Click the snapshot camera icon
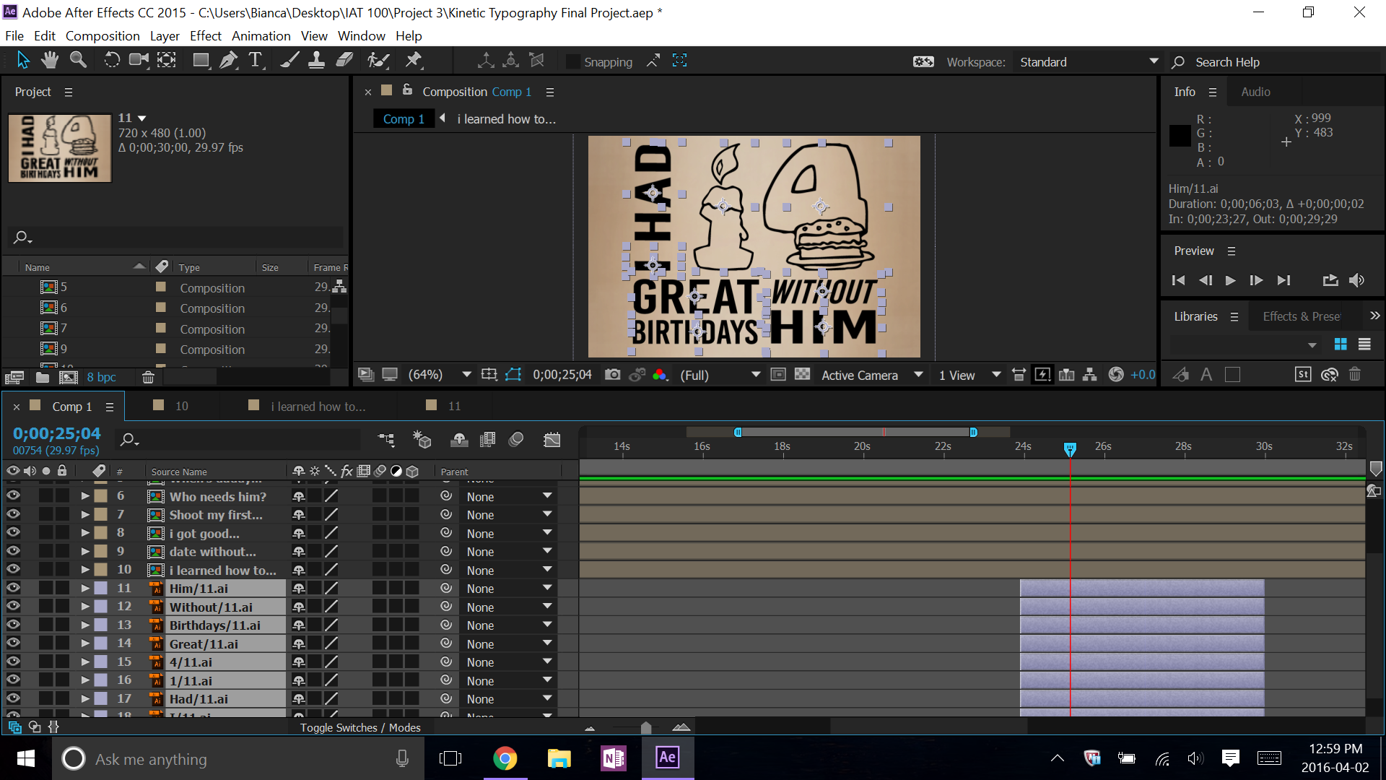Viewport: 1386px width, 780px height. pyautogui.click(x=612, y=375)
